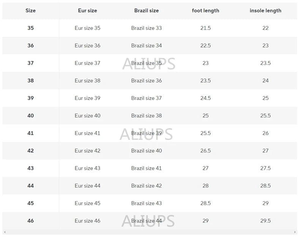The width and height of the screenshot is (300, 238).
Task: Click the "Eur size 39" cell
Action: point(87,98)
